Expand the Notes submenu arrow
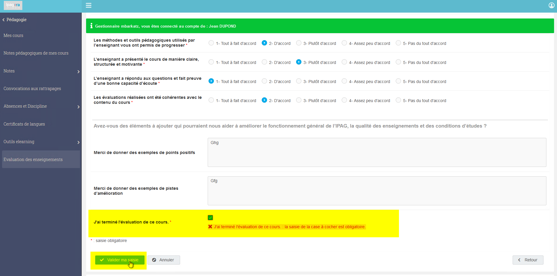 [78, 72]
